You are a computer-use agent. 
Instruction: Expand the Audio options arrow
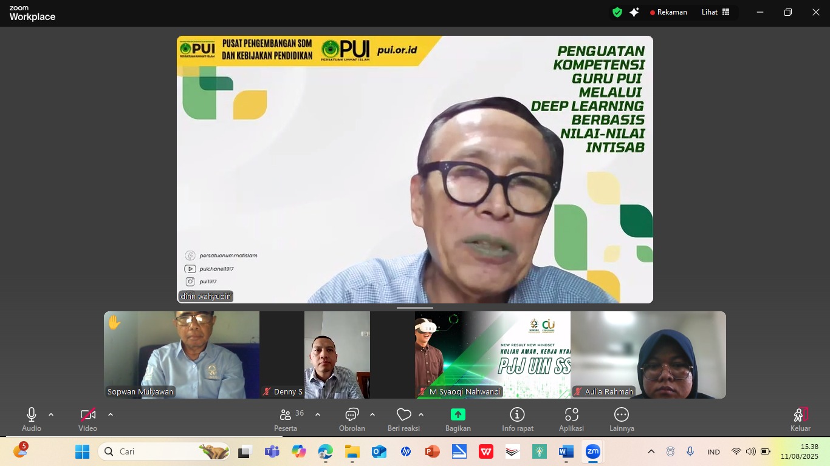click(x=51, y=414)
